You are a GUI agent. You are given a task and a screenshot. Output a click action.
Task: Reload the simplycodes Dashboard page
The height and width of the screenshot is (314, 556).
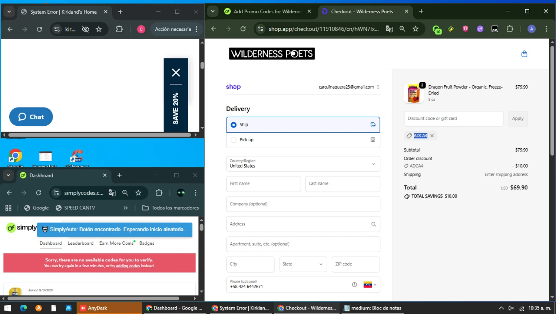point(39,193)
